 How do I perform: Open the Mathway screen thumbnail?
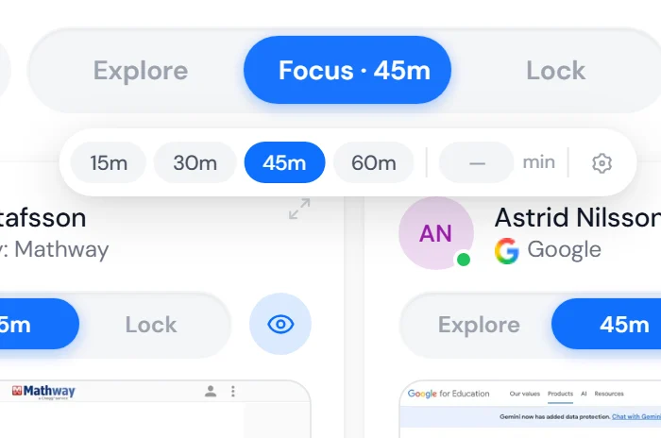point(155,409)
